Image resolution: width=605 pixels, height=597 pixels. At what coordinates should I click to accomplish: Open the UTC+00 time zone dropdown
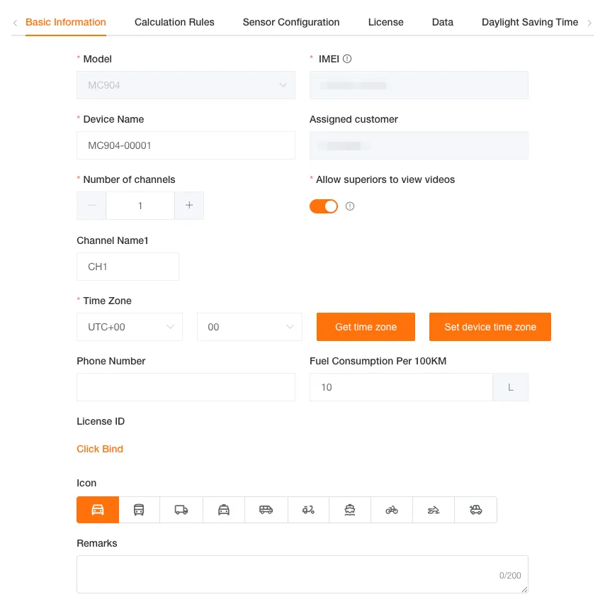(x=130, y=327)
